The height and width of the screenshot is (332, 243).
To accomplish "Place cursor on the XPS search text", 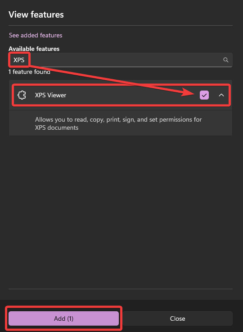I will click(x=19, y=60).
